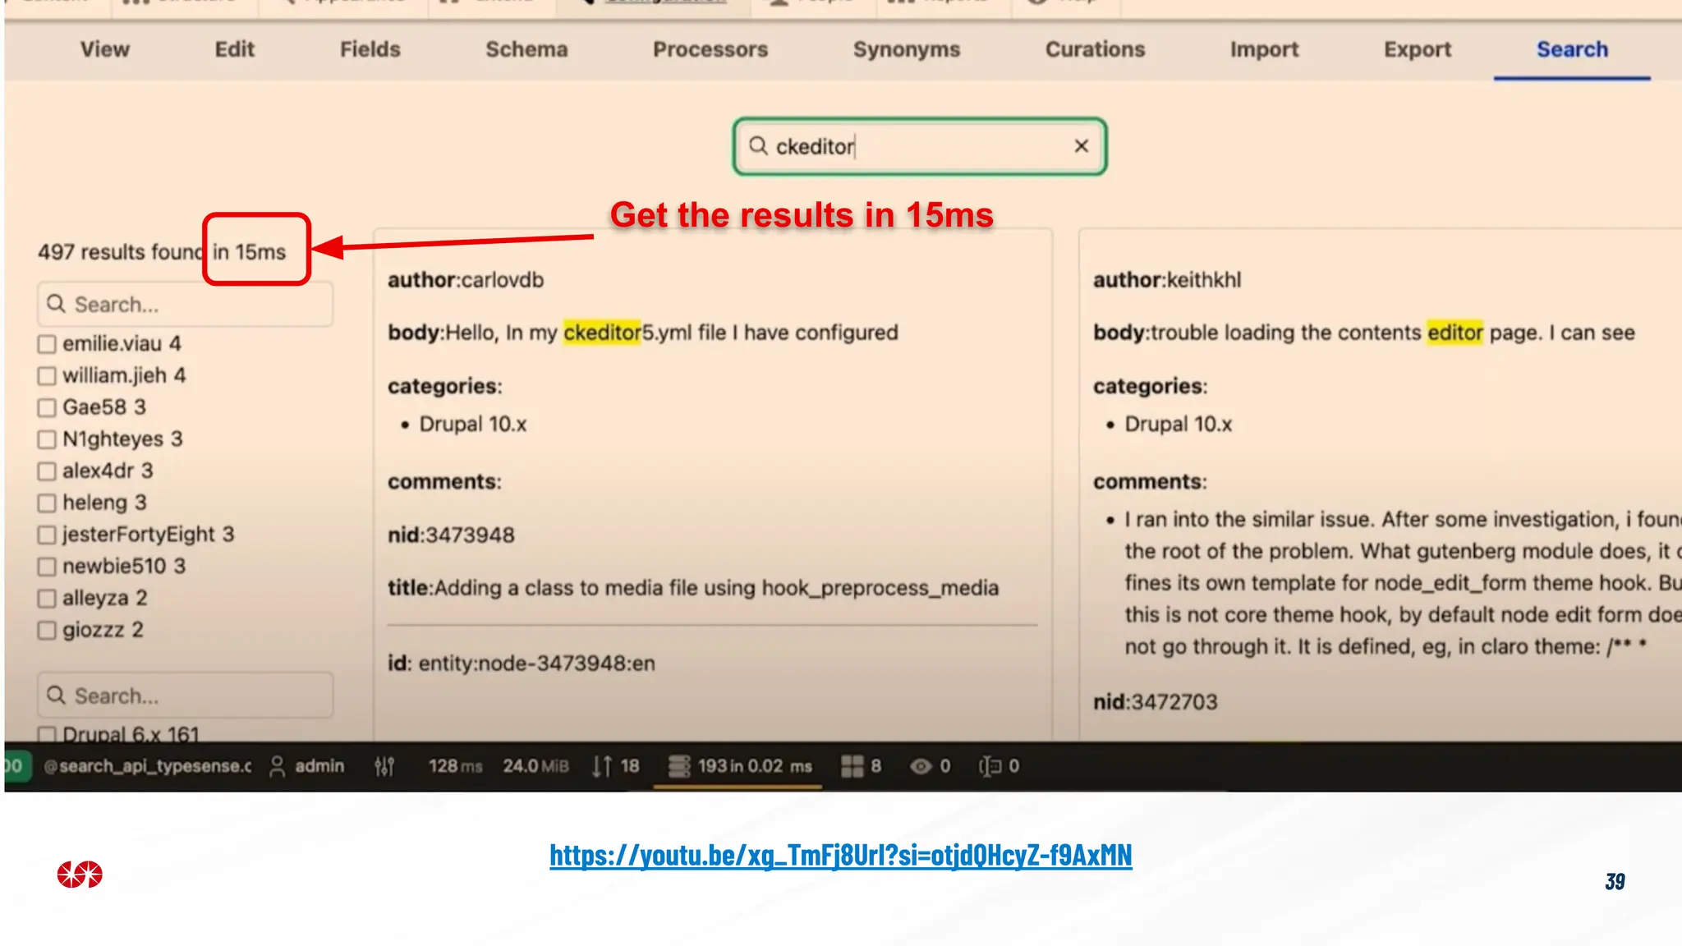Toggle the giozzz author checkbox
1682x946 pixels.
point(47,630)
